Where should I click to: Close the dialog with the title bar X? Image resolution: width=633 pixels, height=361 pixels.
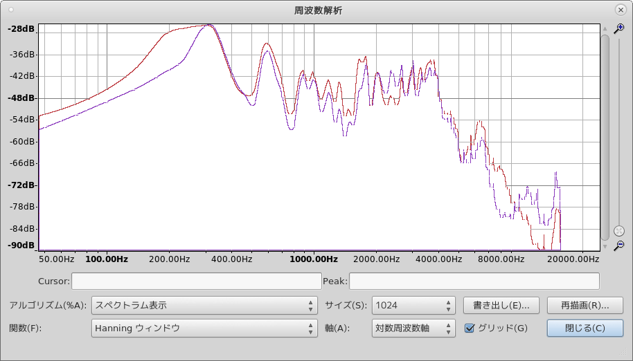pos(621,10)
